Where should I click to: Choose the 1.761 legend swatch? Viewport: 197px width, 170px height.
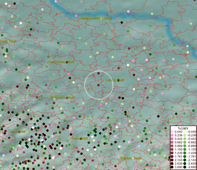[x=172, y=157]
